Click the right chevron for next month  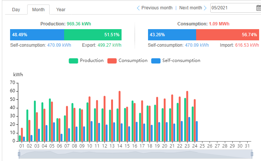point(205,8)
